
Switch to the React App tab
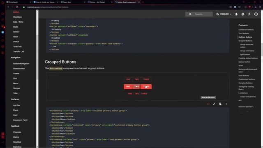(73, 2)
